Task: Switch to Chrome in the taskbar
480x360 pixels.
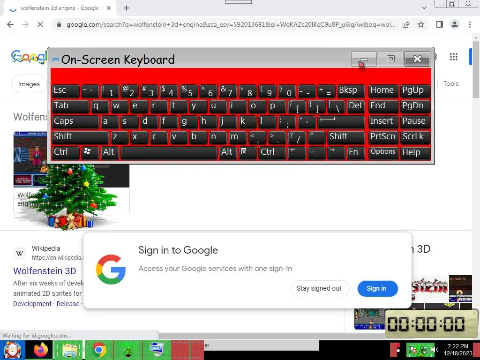Action: [x=98, y=350]
